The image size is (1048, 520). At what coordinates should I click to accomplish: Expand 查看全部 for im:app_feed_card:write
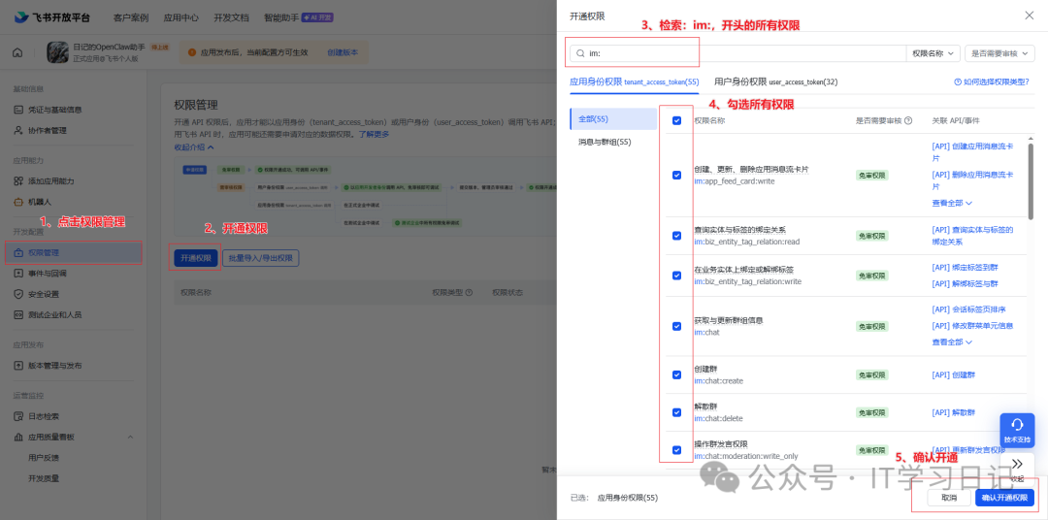point(952,203)
